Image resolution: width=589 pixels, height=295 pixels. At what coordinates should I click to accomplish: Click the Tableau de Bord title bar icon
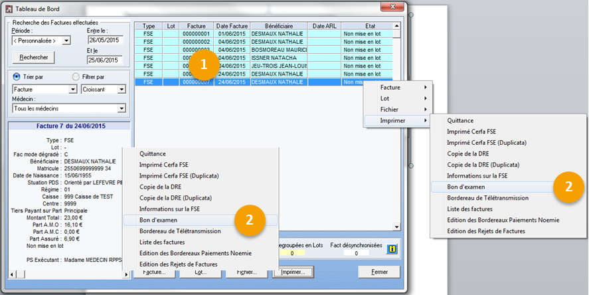9,9
